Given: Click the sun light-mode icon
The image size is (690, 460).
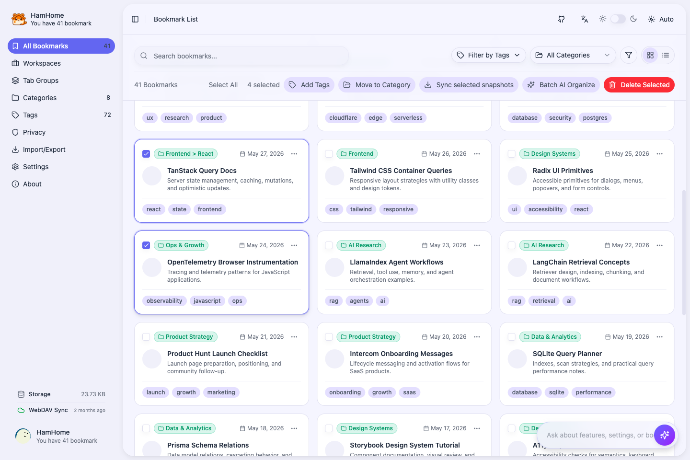Looking at the screenshot, I should tap(603, 19).
